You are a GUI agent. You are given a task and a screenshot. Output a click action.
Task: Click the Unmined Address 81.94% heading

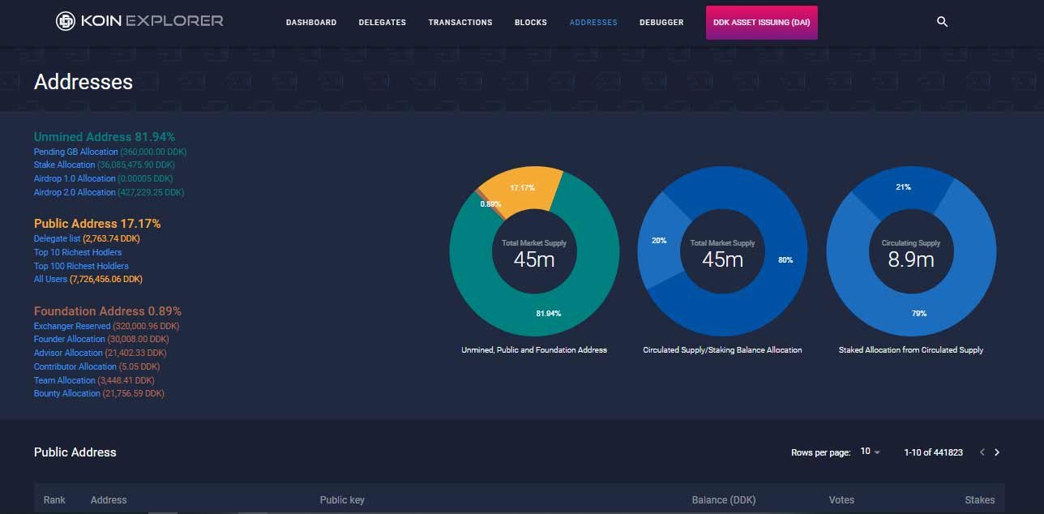coord(105,137)
